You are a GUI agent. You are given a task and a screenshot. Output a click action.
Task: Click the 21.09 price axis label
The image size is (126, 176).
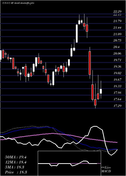click(117, 34)
